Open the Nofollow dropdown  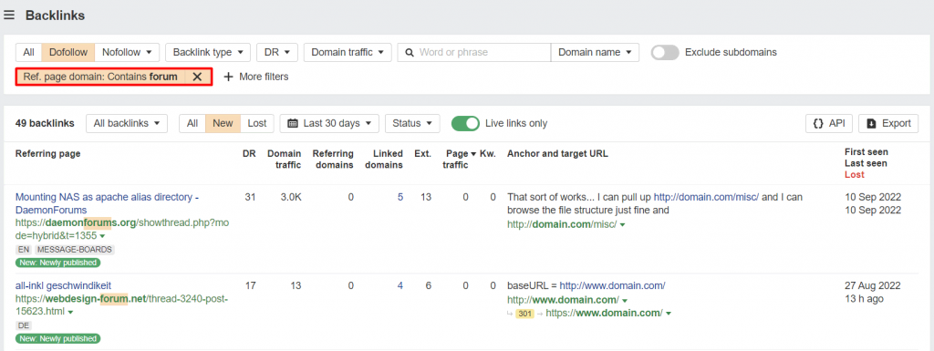pos(127,52)
